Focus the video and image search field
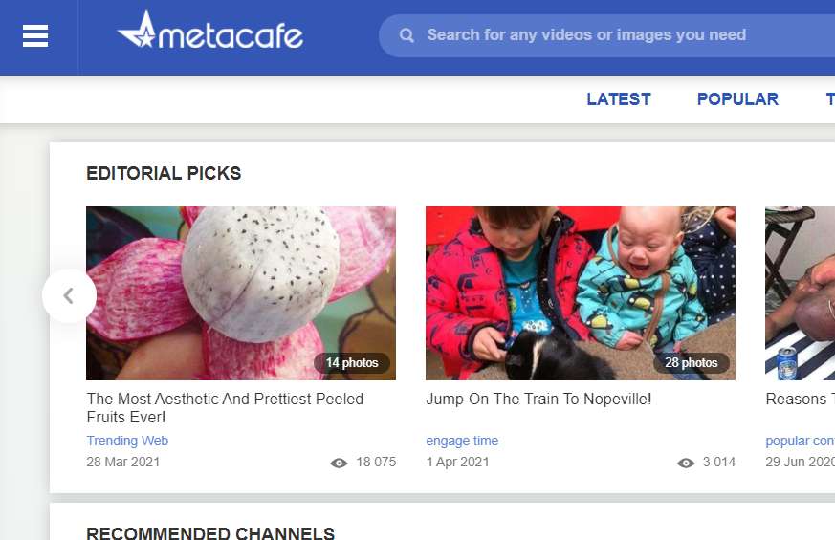Screen dimensions: 835x540 [x=607, y=35]
